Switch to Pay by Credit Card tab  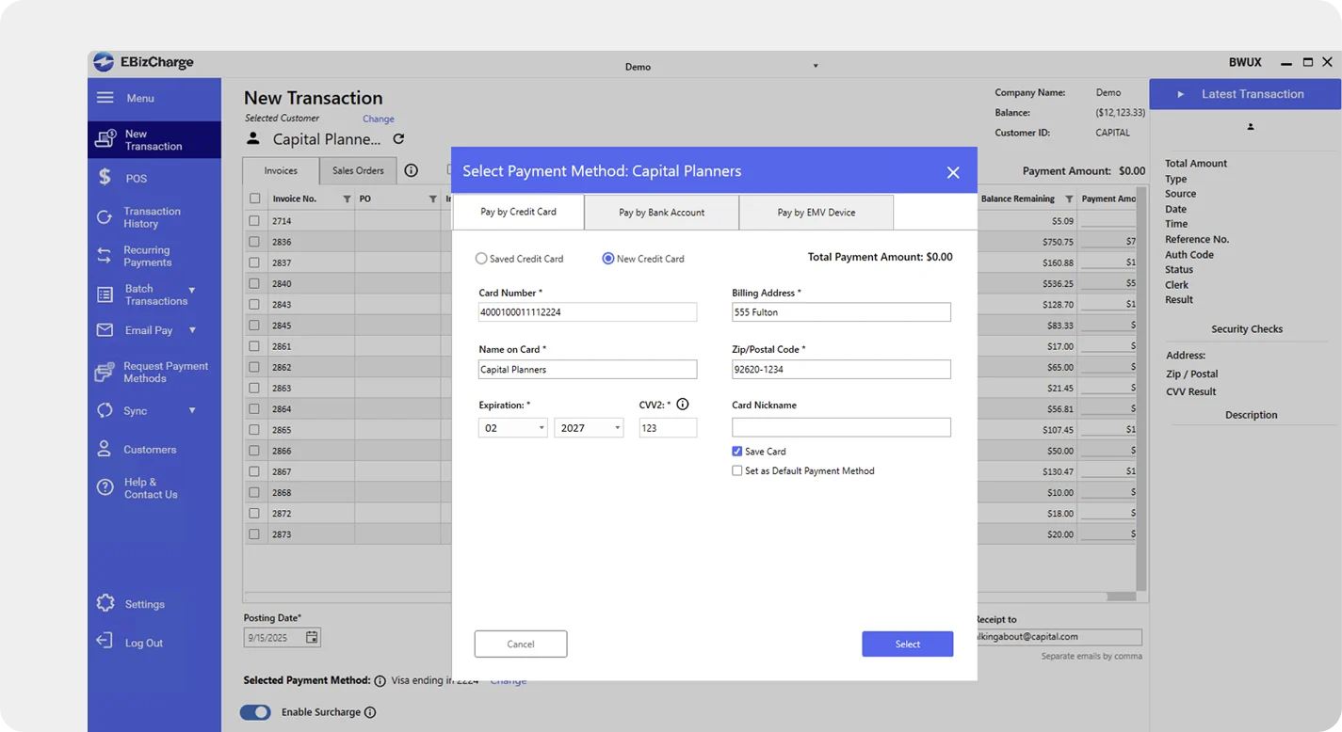(x=518, y=212)
